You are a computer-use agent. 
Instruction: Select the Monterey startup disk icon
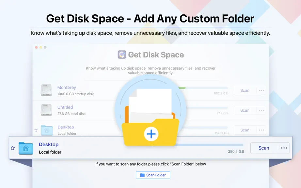point(46,90)
